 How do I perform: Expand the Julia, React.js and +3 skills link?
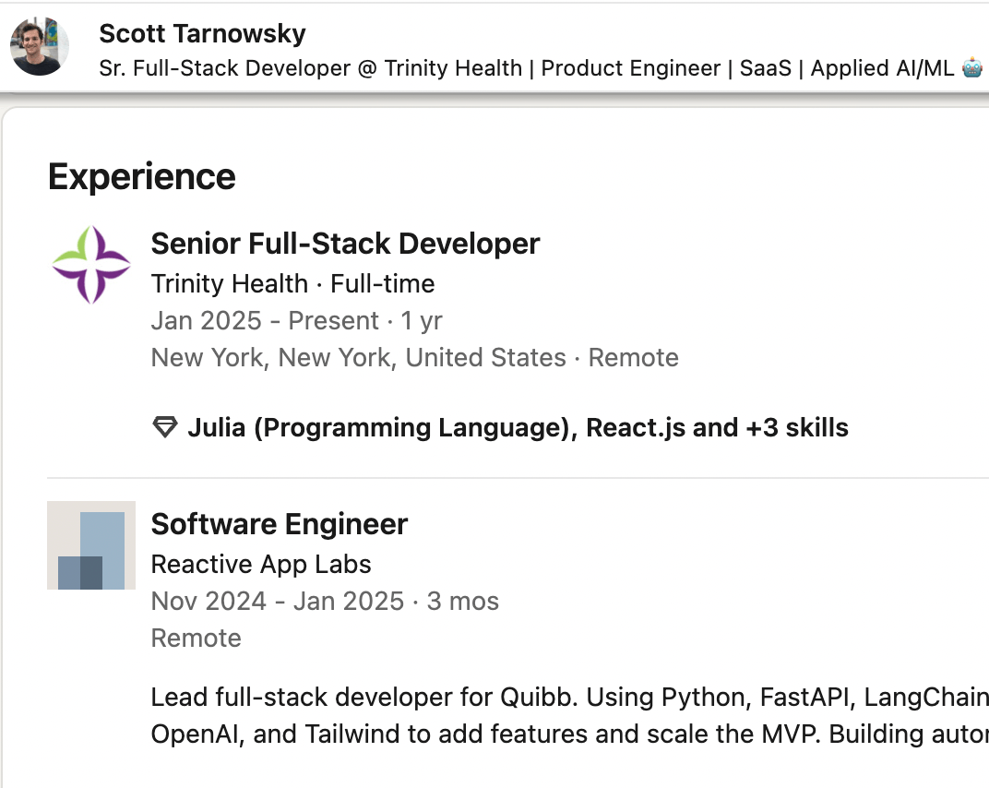tap(518, 428)
